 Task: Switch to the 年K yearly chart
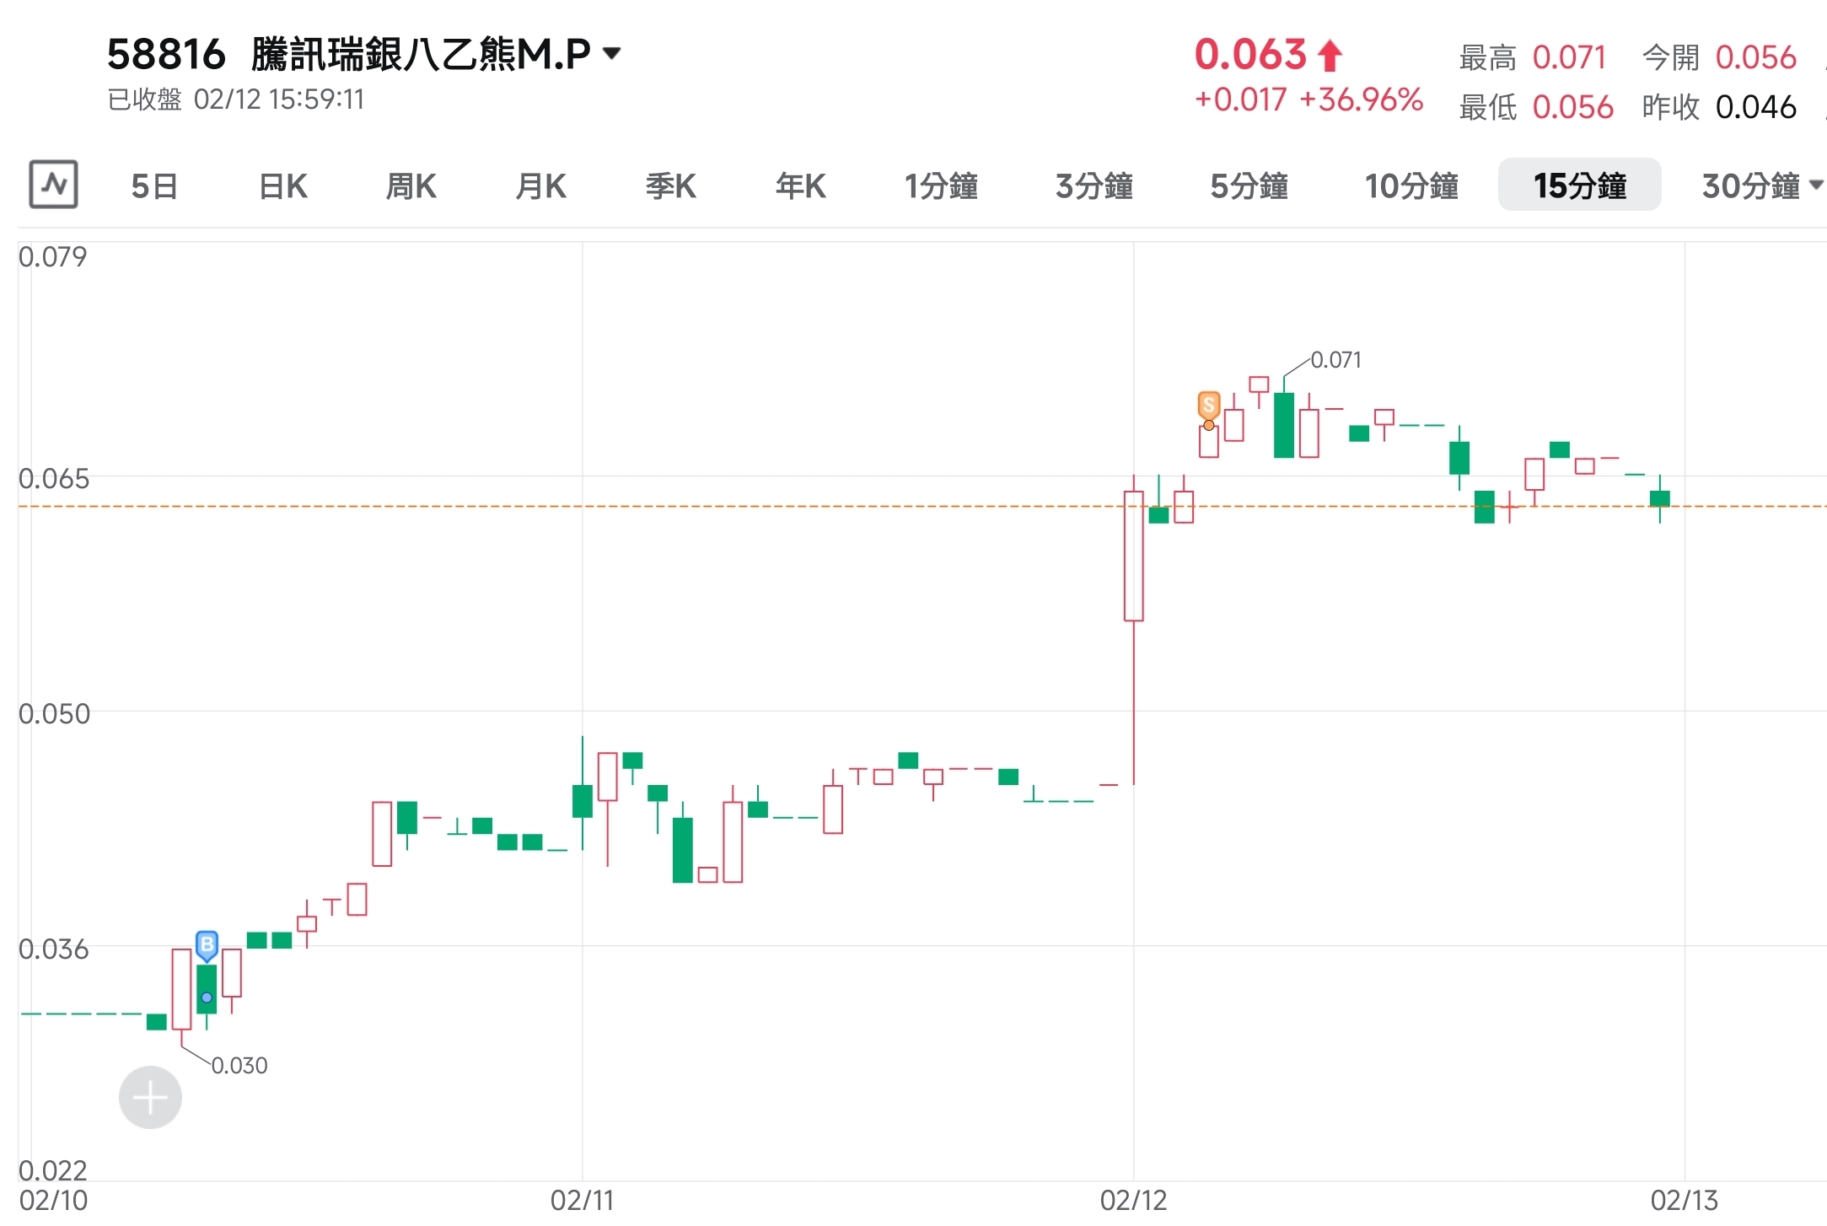coord(800,186)
